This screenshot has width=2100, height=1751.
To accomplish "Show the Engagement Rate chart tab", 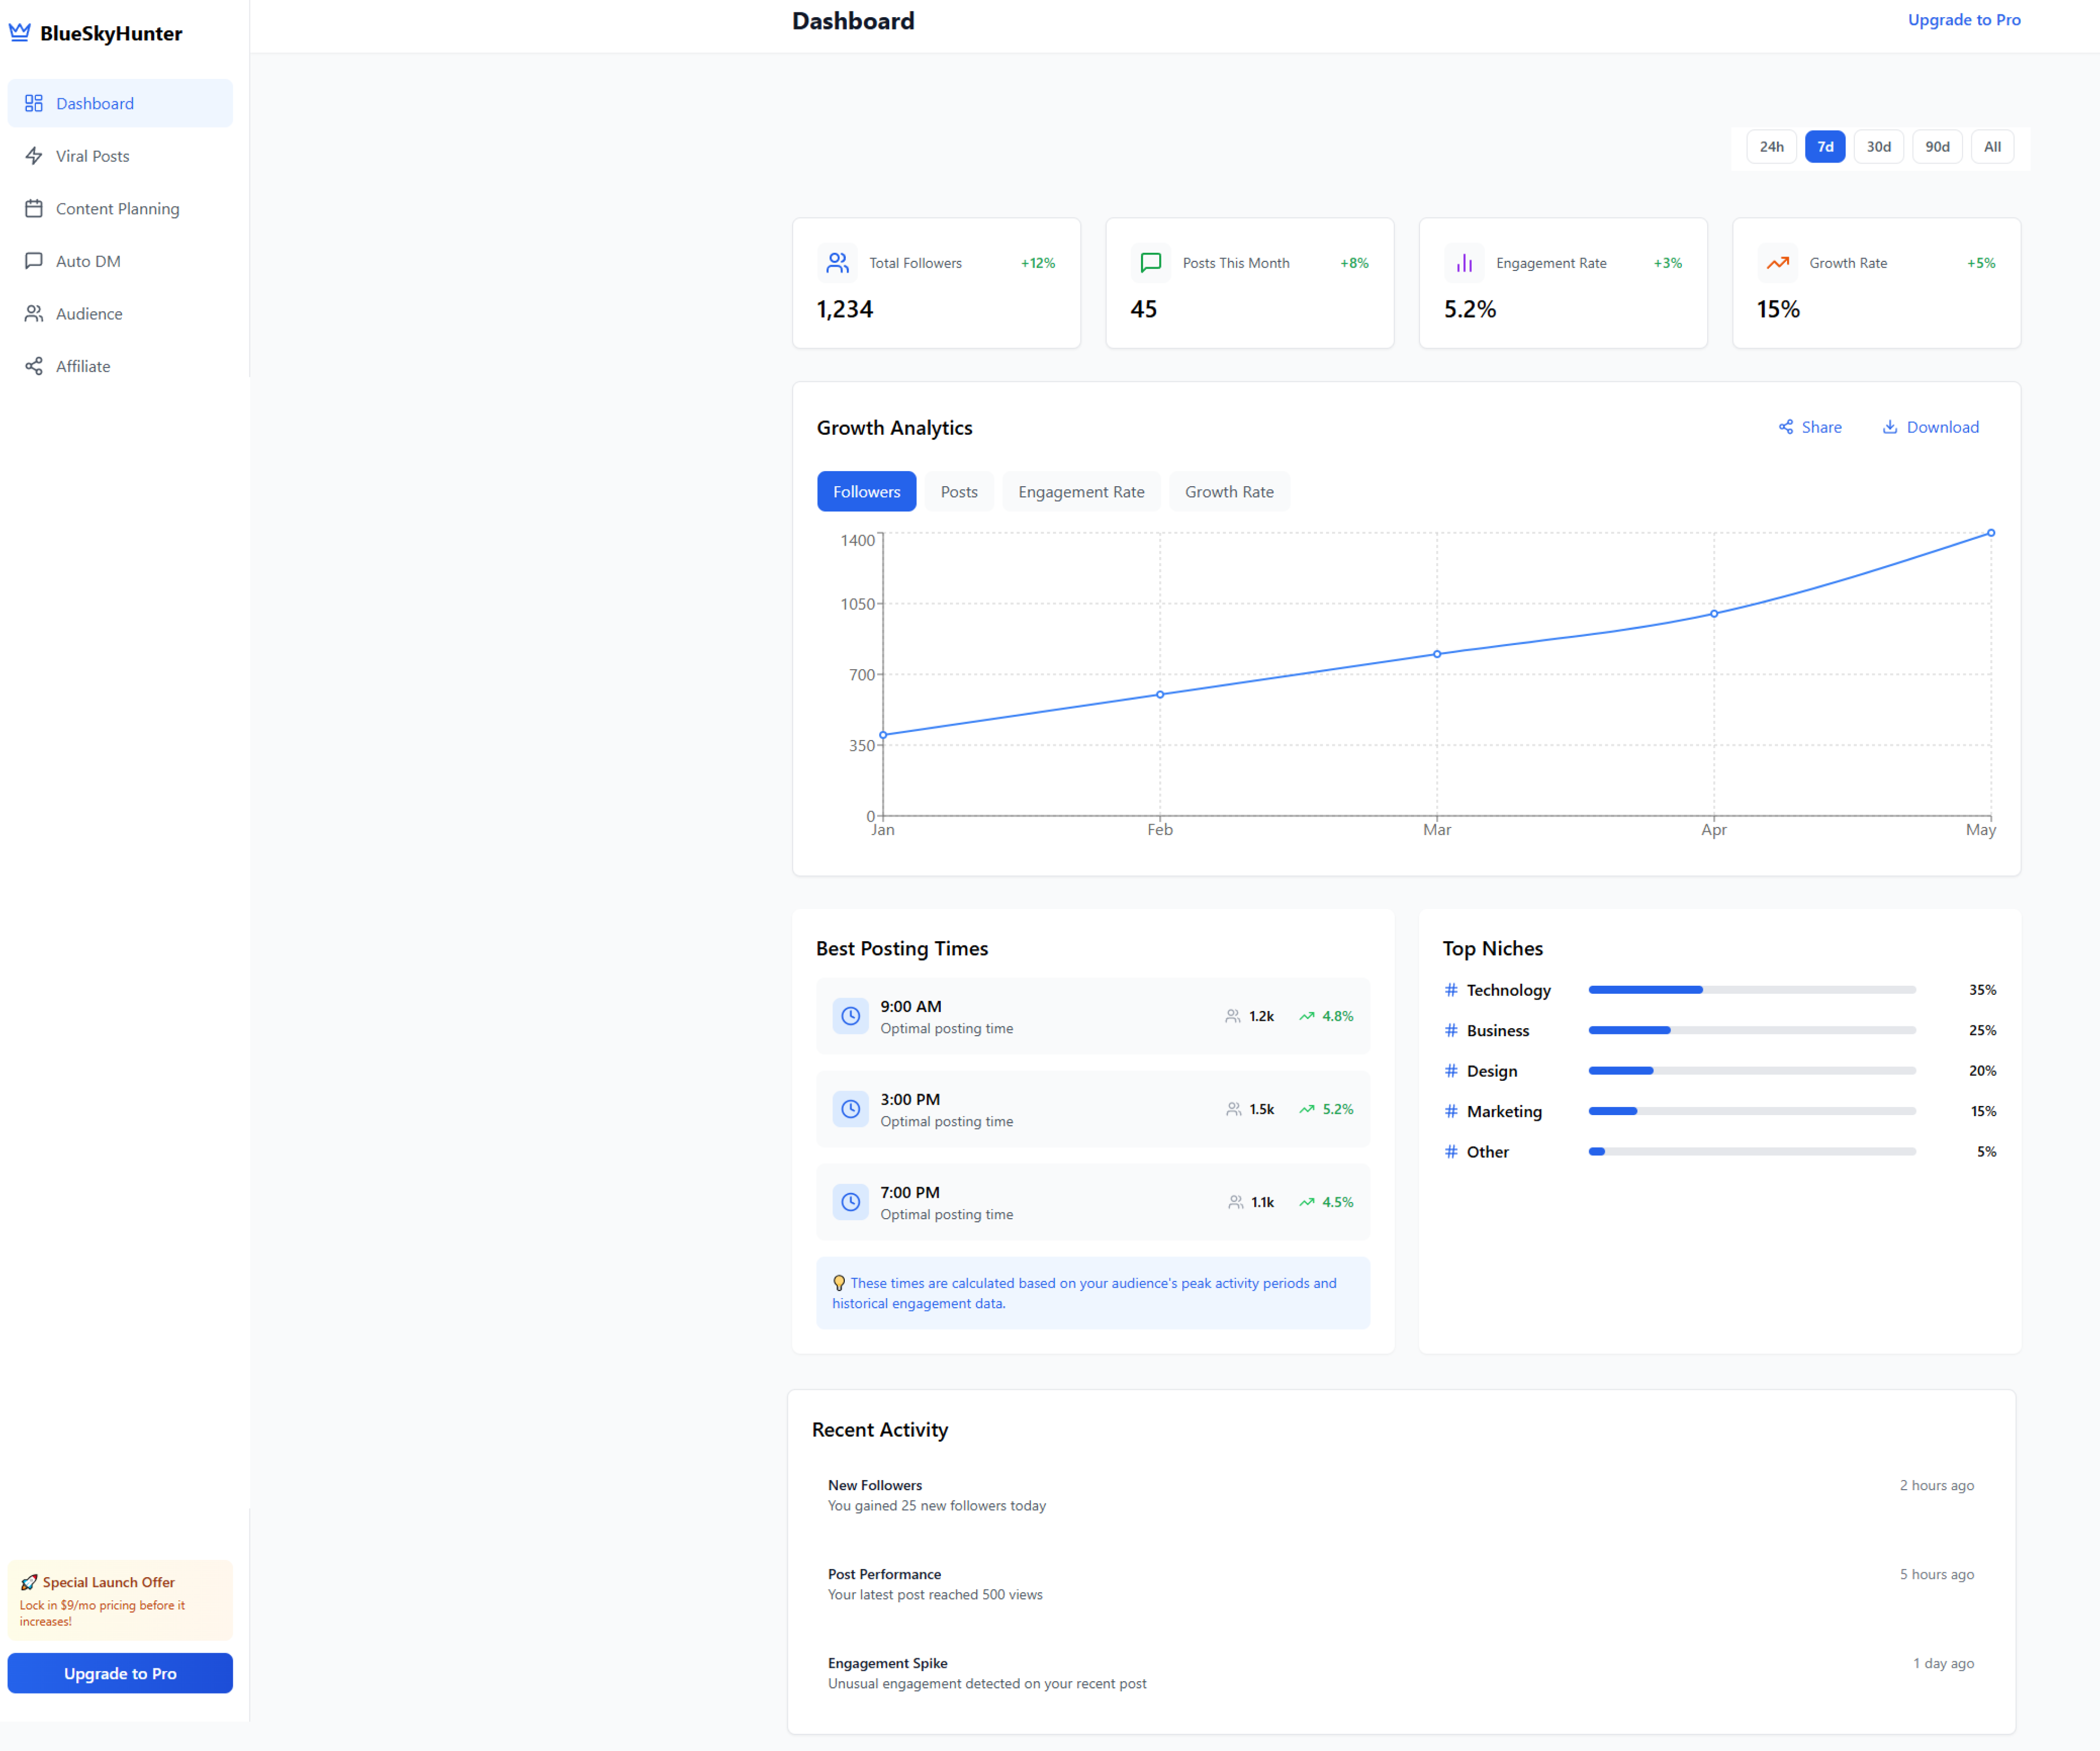I will 1081,492.
